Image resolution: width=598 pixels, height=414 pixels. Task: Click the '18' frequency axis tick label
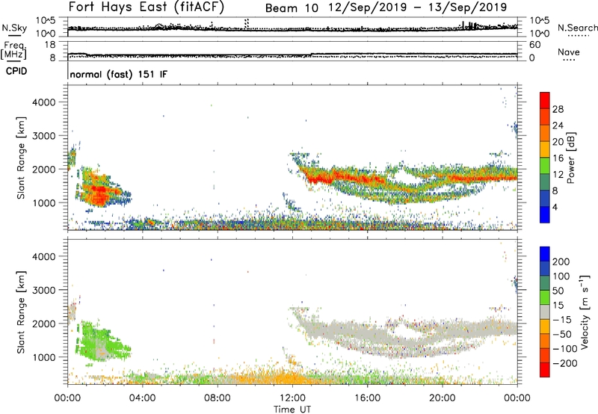[x=50, y=45]
